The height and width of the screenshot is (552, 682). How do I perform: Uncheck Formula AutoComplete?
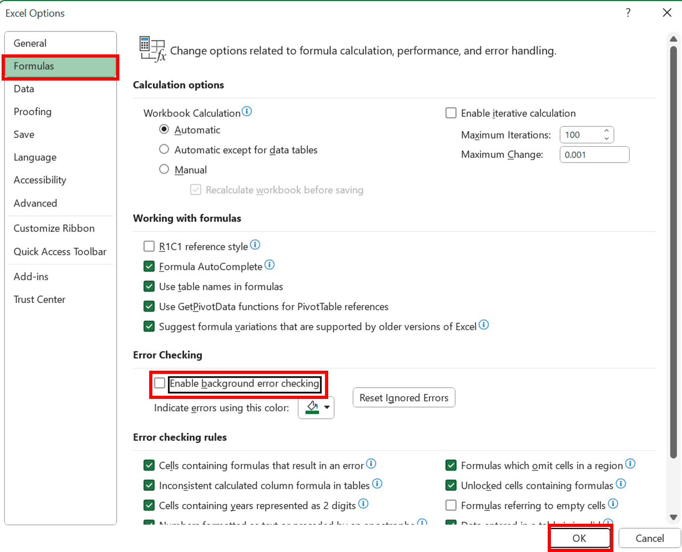149,266
